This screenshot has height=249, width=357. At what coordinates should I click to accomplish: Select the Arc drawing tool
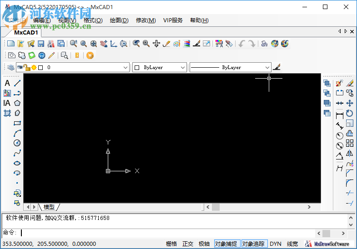click(x=17, y=133)
